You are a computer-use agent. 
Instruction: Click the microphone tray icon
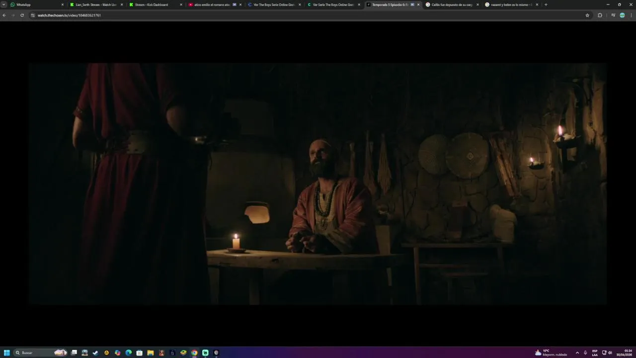[x=585, y=353]
